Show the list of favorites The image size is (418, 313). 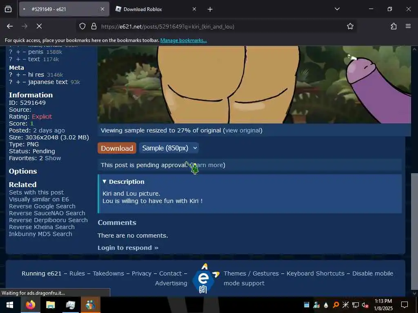tap(53, 158)
